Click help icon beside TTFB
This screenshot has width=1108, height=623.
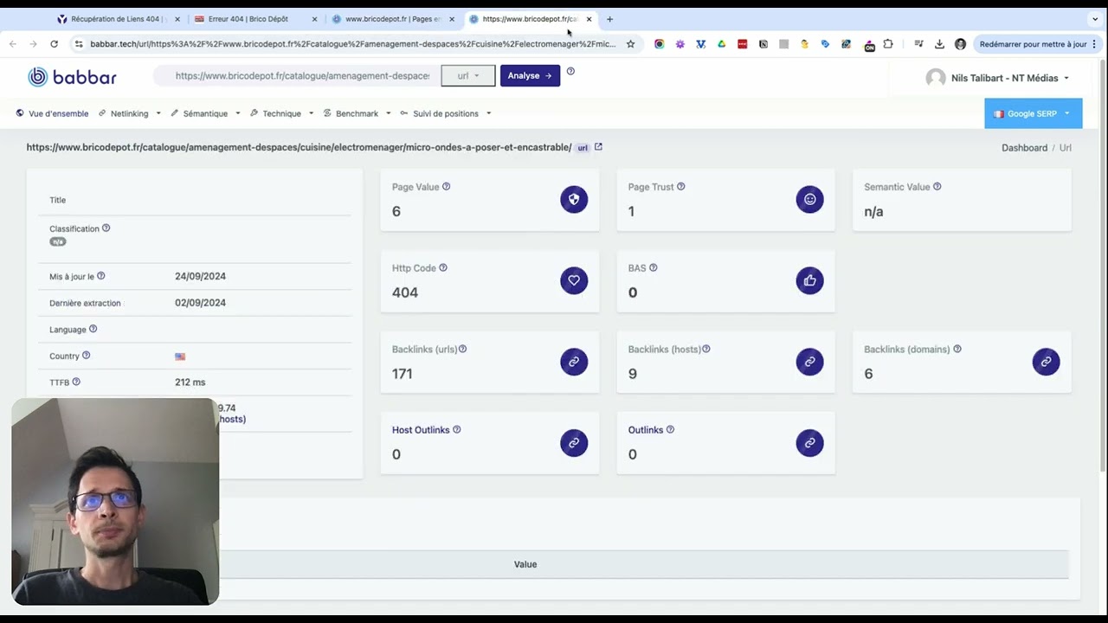(x=76, y=382)
